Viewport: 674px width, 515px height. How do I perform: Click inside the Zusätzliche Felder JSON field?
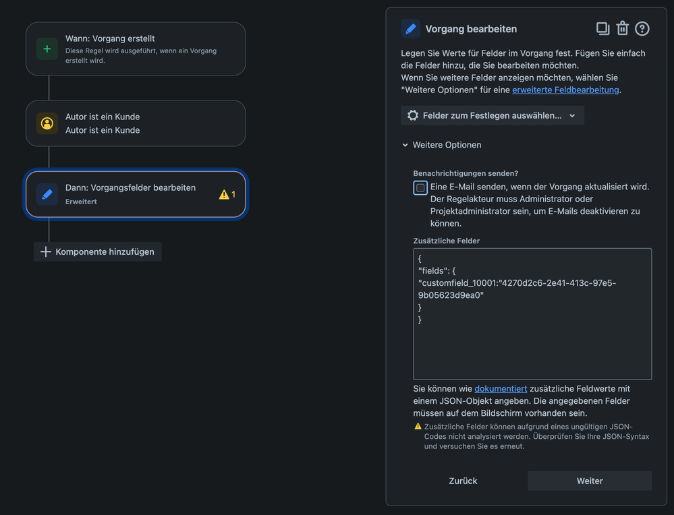click(532, 314)
